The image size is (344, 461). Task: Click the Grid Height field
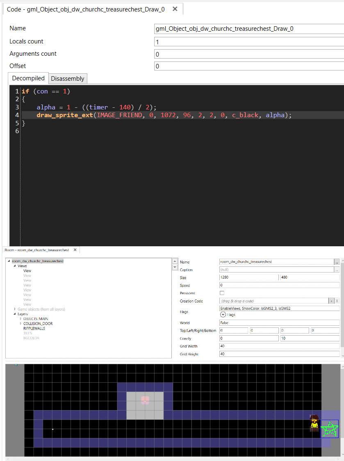tap(280, 354)
